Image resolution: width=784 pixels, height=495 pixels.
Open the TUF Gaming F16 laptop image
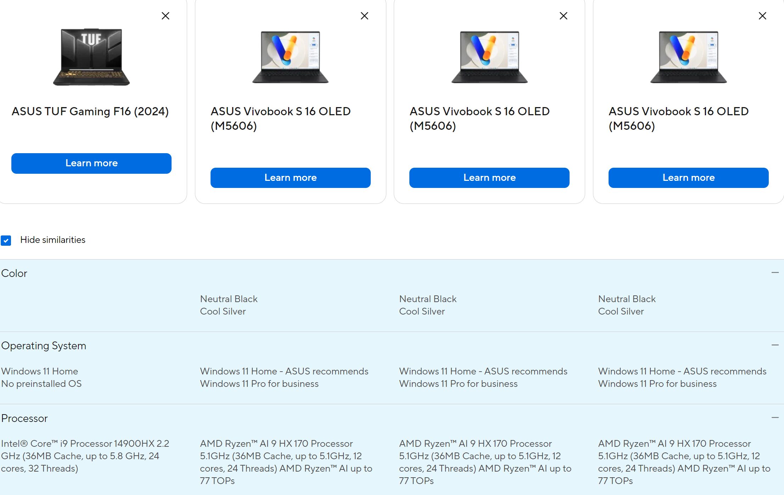[x=91, y=57]
